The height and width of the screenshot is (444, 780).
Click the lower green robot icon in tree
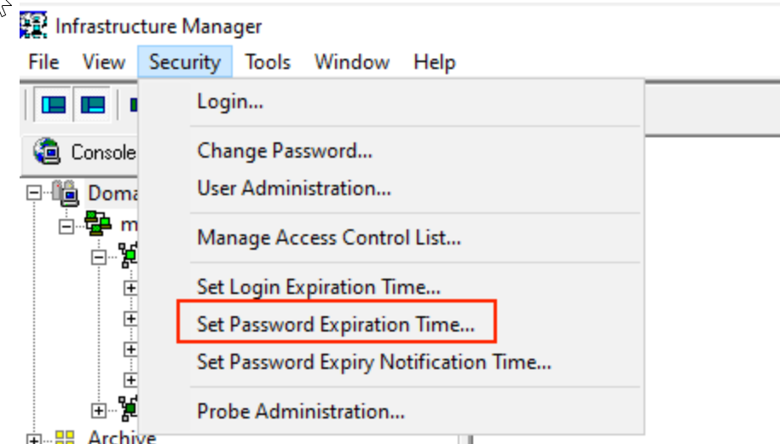coord(128,409)
